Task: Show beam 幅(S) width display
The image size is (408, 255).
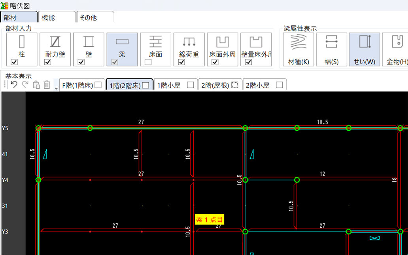Action: click(x=331, y=49)
